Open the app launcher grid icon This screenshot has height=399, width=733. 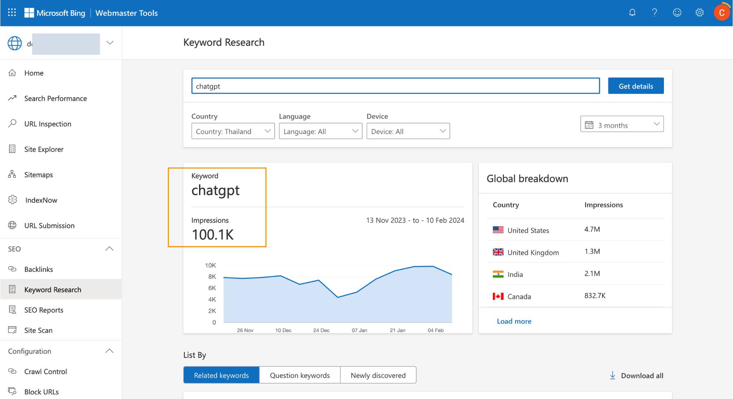[12, 13]
